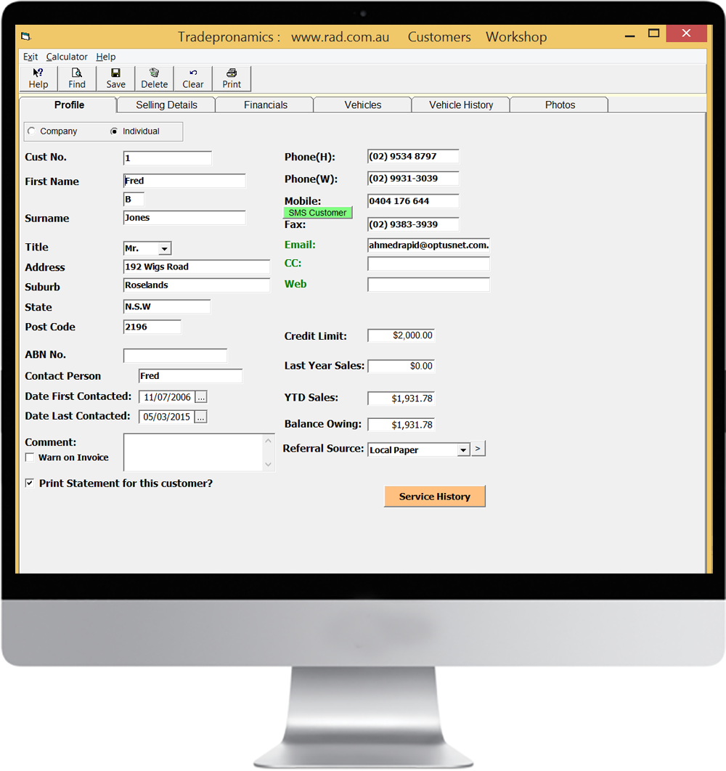Click the Date Last Contacted date field
This screenshot has width=726, height=771.
tap(167, 417)
